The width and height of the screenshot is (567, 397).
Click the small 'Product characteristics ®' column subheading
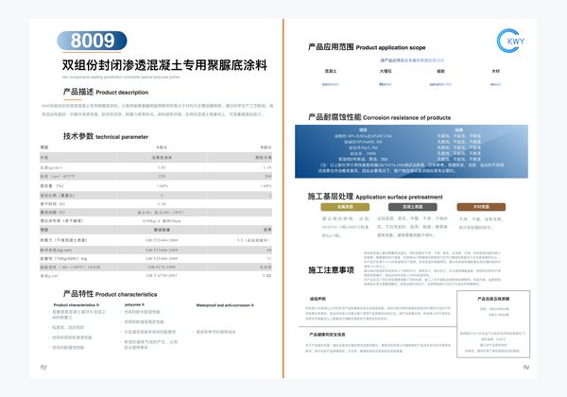tap(77, 304)
